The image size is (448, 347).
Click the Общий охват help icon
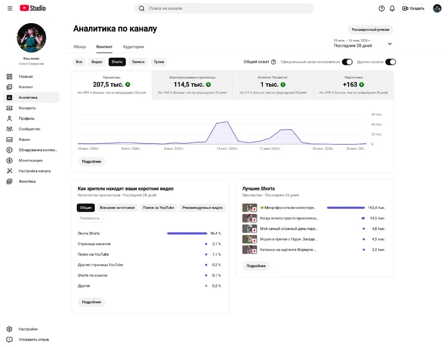(273, 62)
